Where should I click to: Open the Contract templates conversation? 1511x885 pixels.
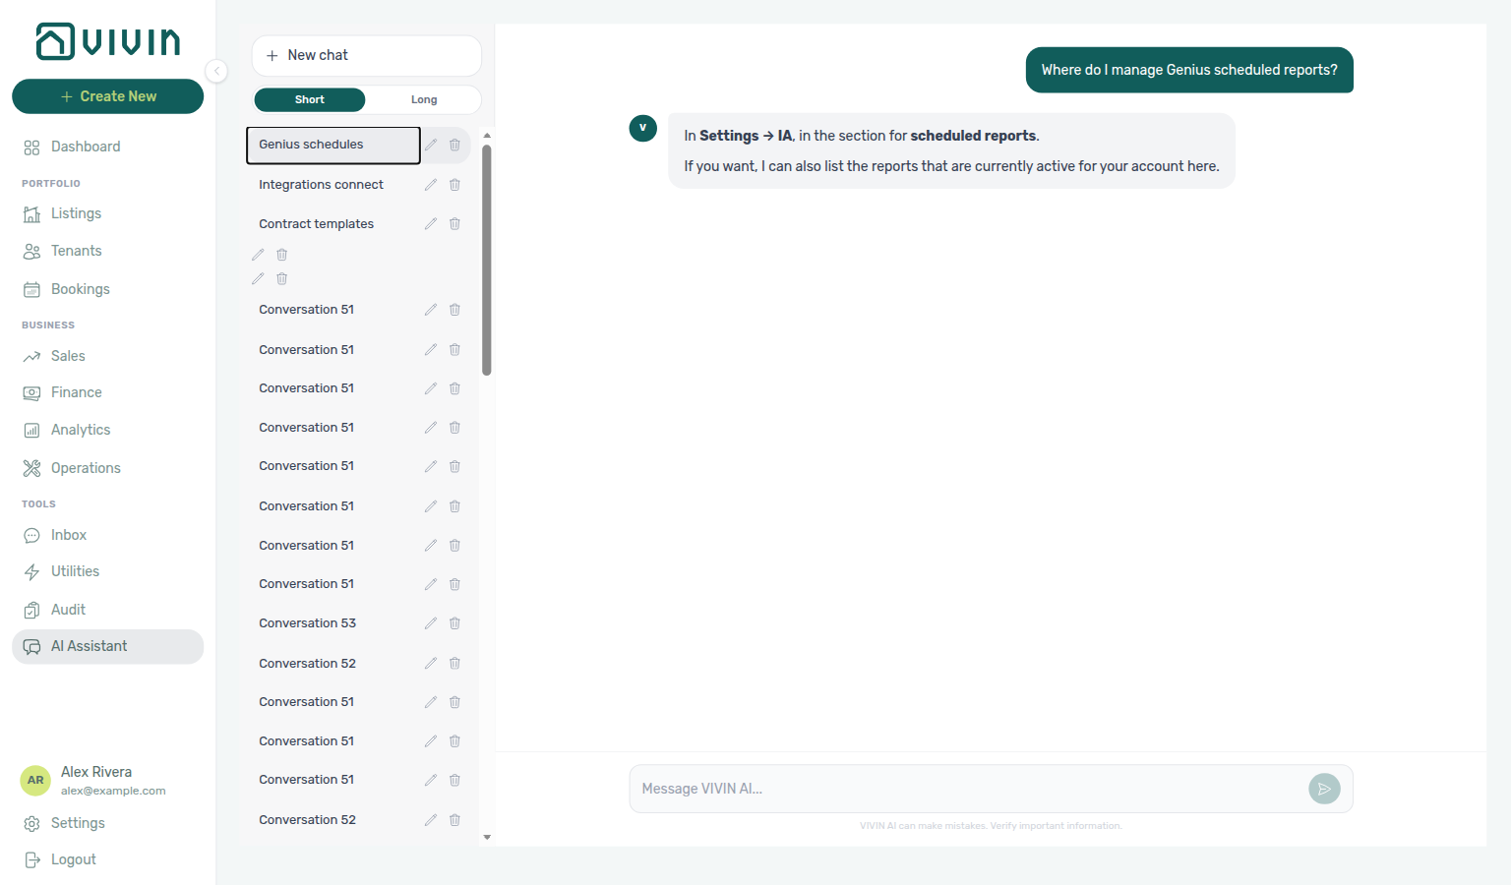[333, 224]
